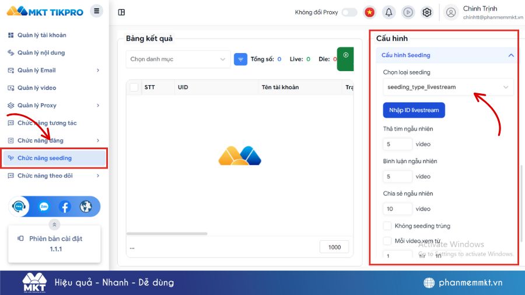Screen dimensions: 525x295
Task: Open Chinh Trịnh account name
Action: click(x=480, y=9)
